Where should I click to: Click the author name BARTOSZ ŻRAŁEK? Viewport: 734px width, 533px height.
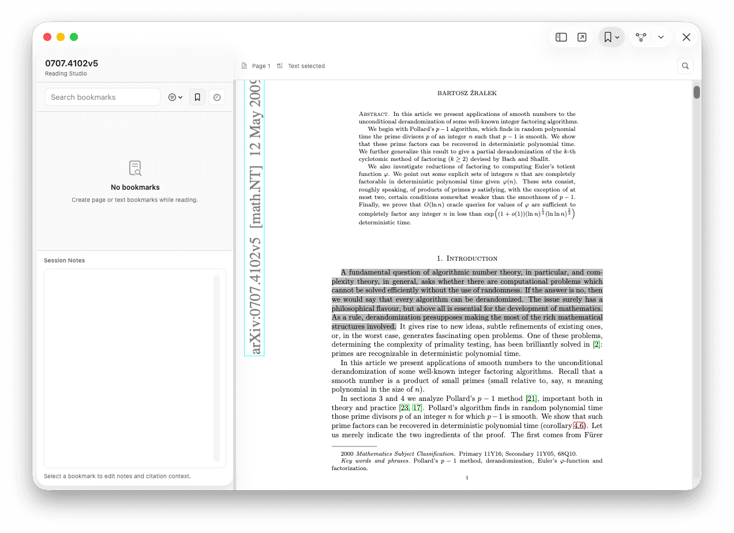[467, 93]
